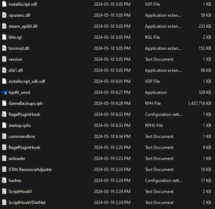This screenshot has width=215, height=209.
Task: Click the date 2024-05-19 2:20 PM
Action: click(112, 148)
